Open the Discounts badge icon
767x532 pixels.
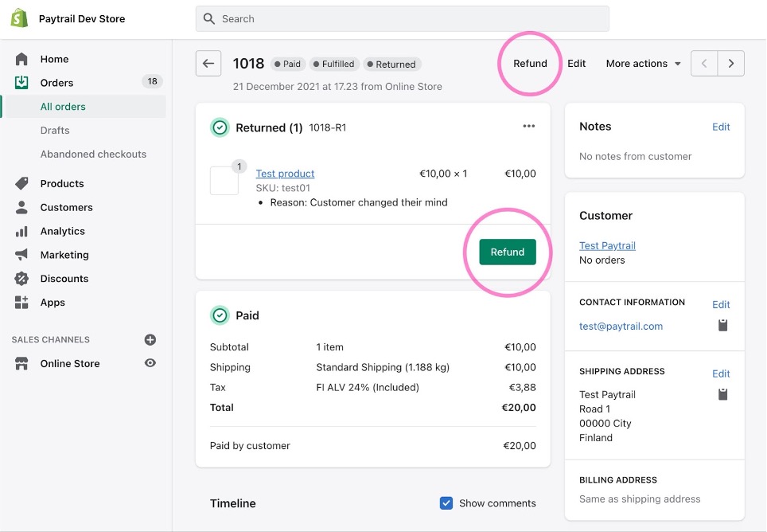[x=21, y=279]
